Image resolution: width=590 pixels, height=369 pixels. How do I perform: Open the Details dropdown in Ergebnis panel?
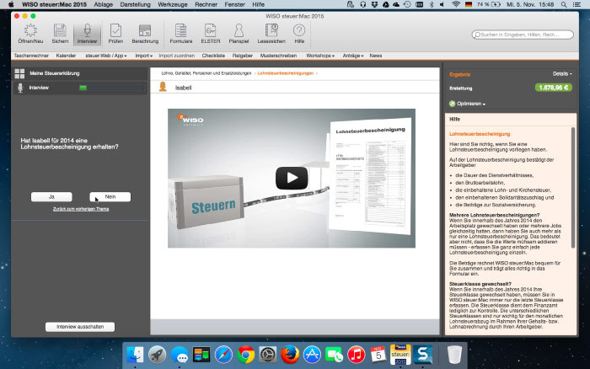tap(562, 74)
